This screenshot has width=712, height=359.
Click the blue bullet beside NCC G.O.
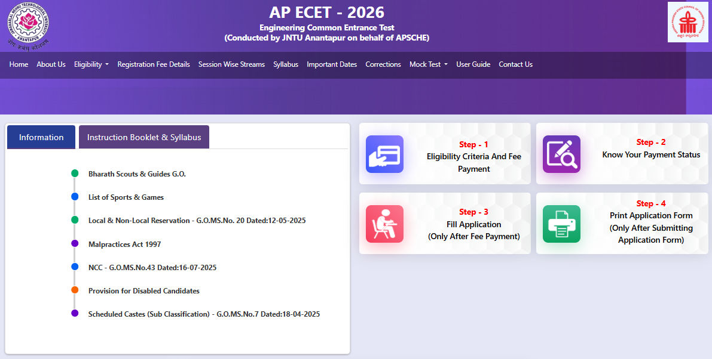pyautogui.click(x=75, y=267)
